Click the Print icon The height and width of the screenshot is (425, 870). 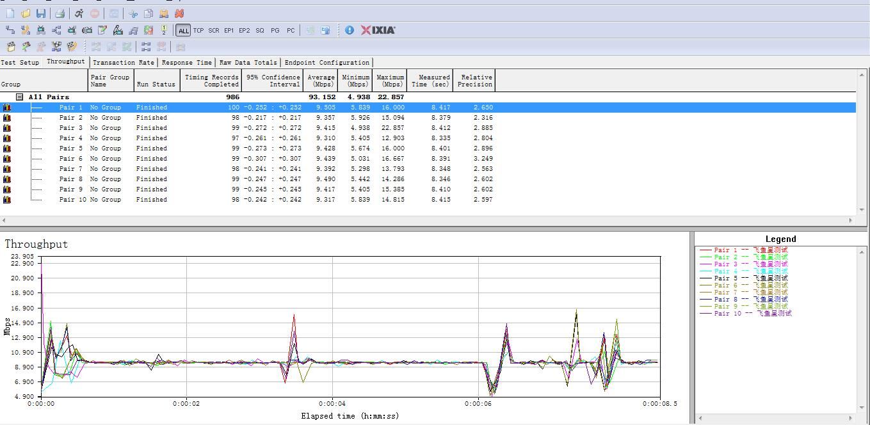[x=60, y=13]
